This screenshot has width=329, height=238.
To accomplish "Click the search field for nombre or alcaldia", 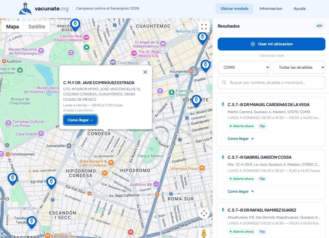I will 271,82.
